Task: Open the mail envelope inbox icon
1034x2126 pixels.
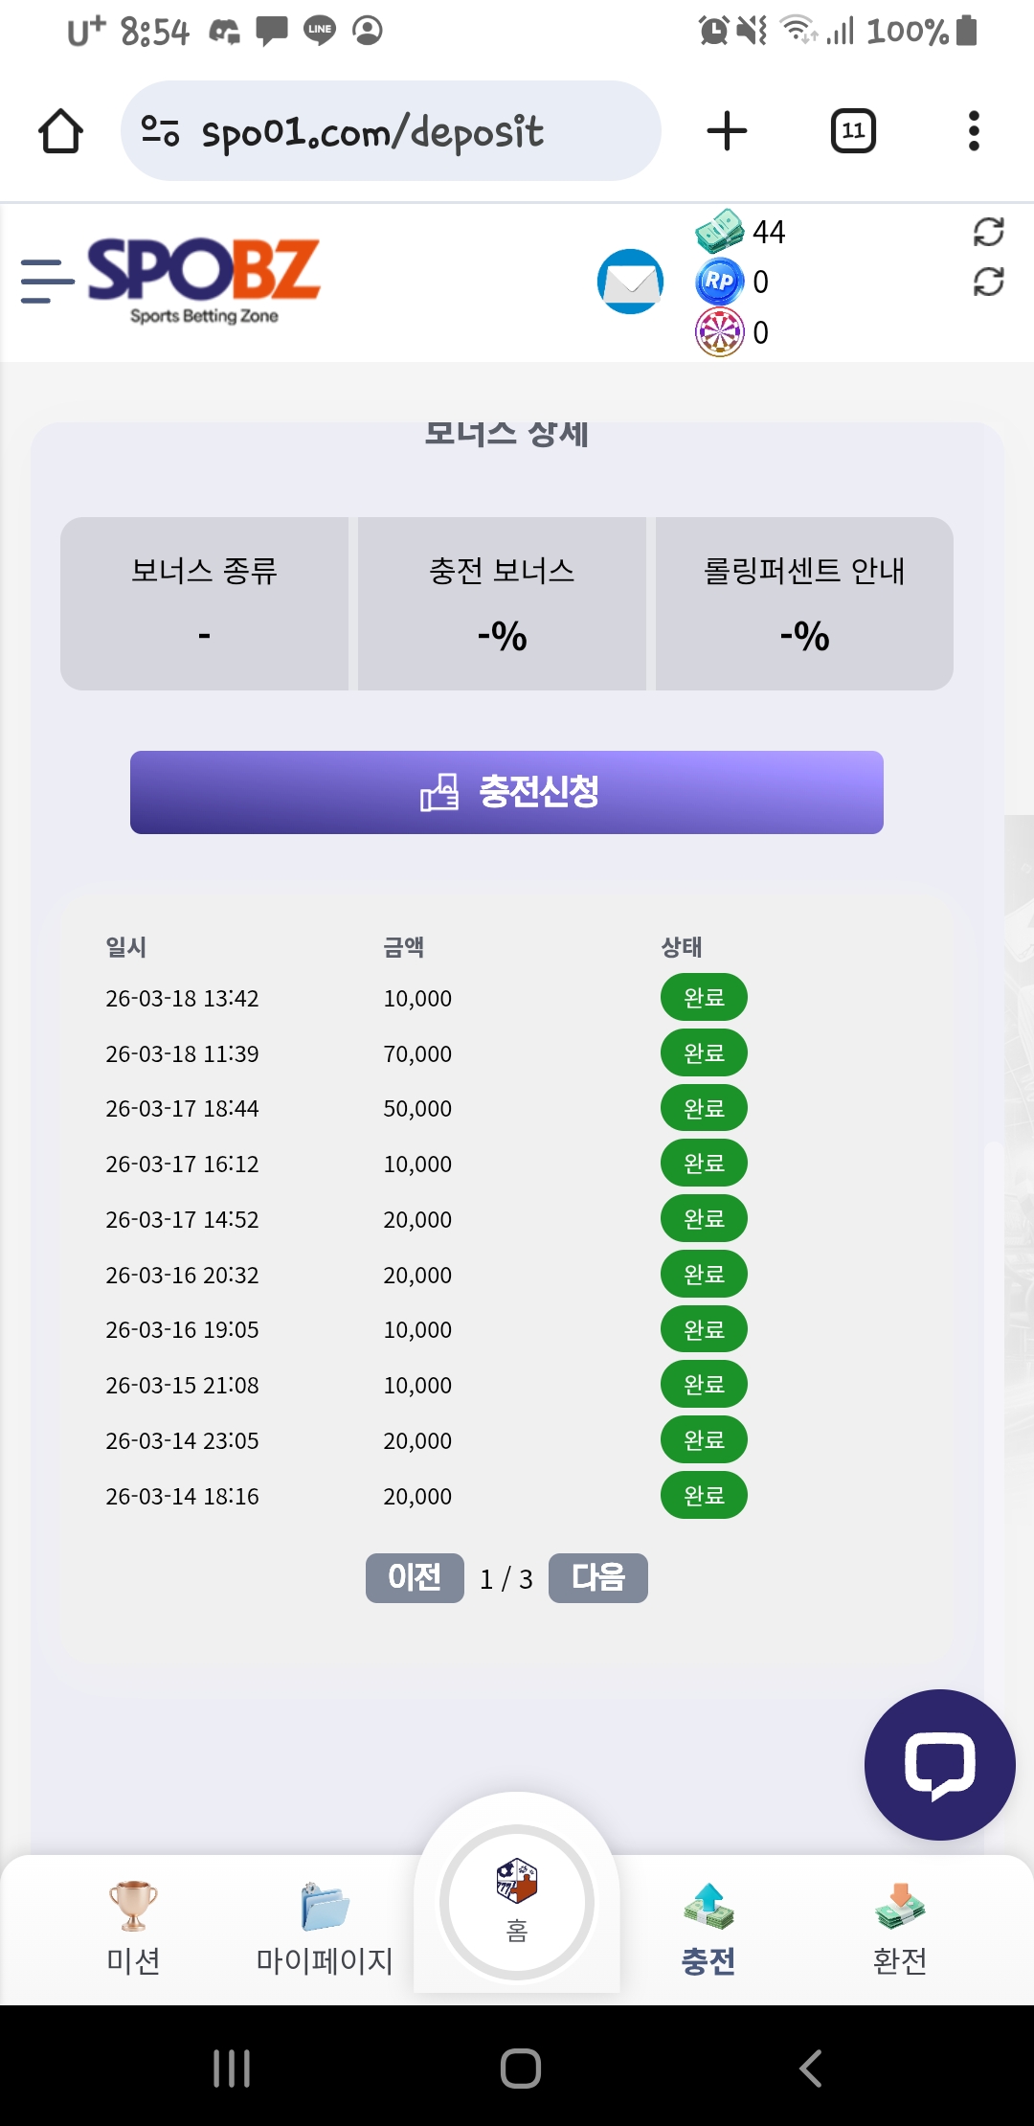Action: pyautogui.click(x=630, y=282)
